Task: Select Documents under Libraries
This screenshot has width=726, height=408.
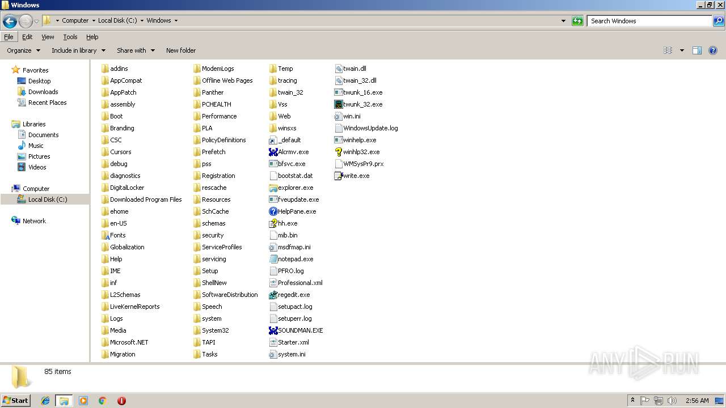Action: pos(43,135)
